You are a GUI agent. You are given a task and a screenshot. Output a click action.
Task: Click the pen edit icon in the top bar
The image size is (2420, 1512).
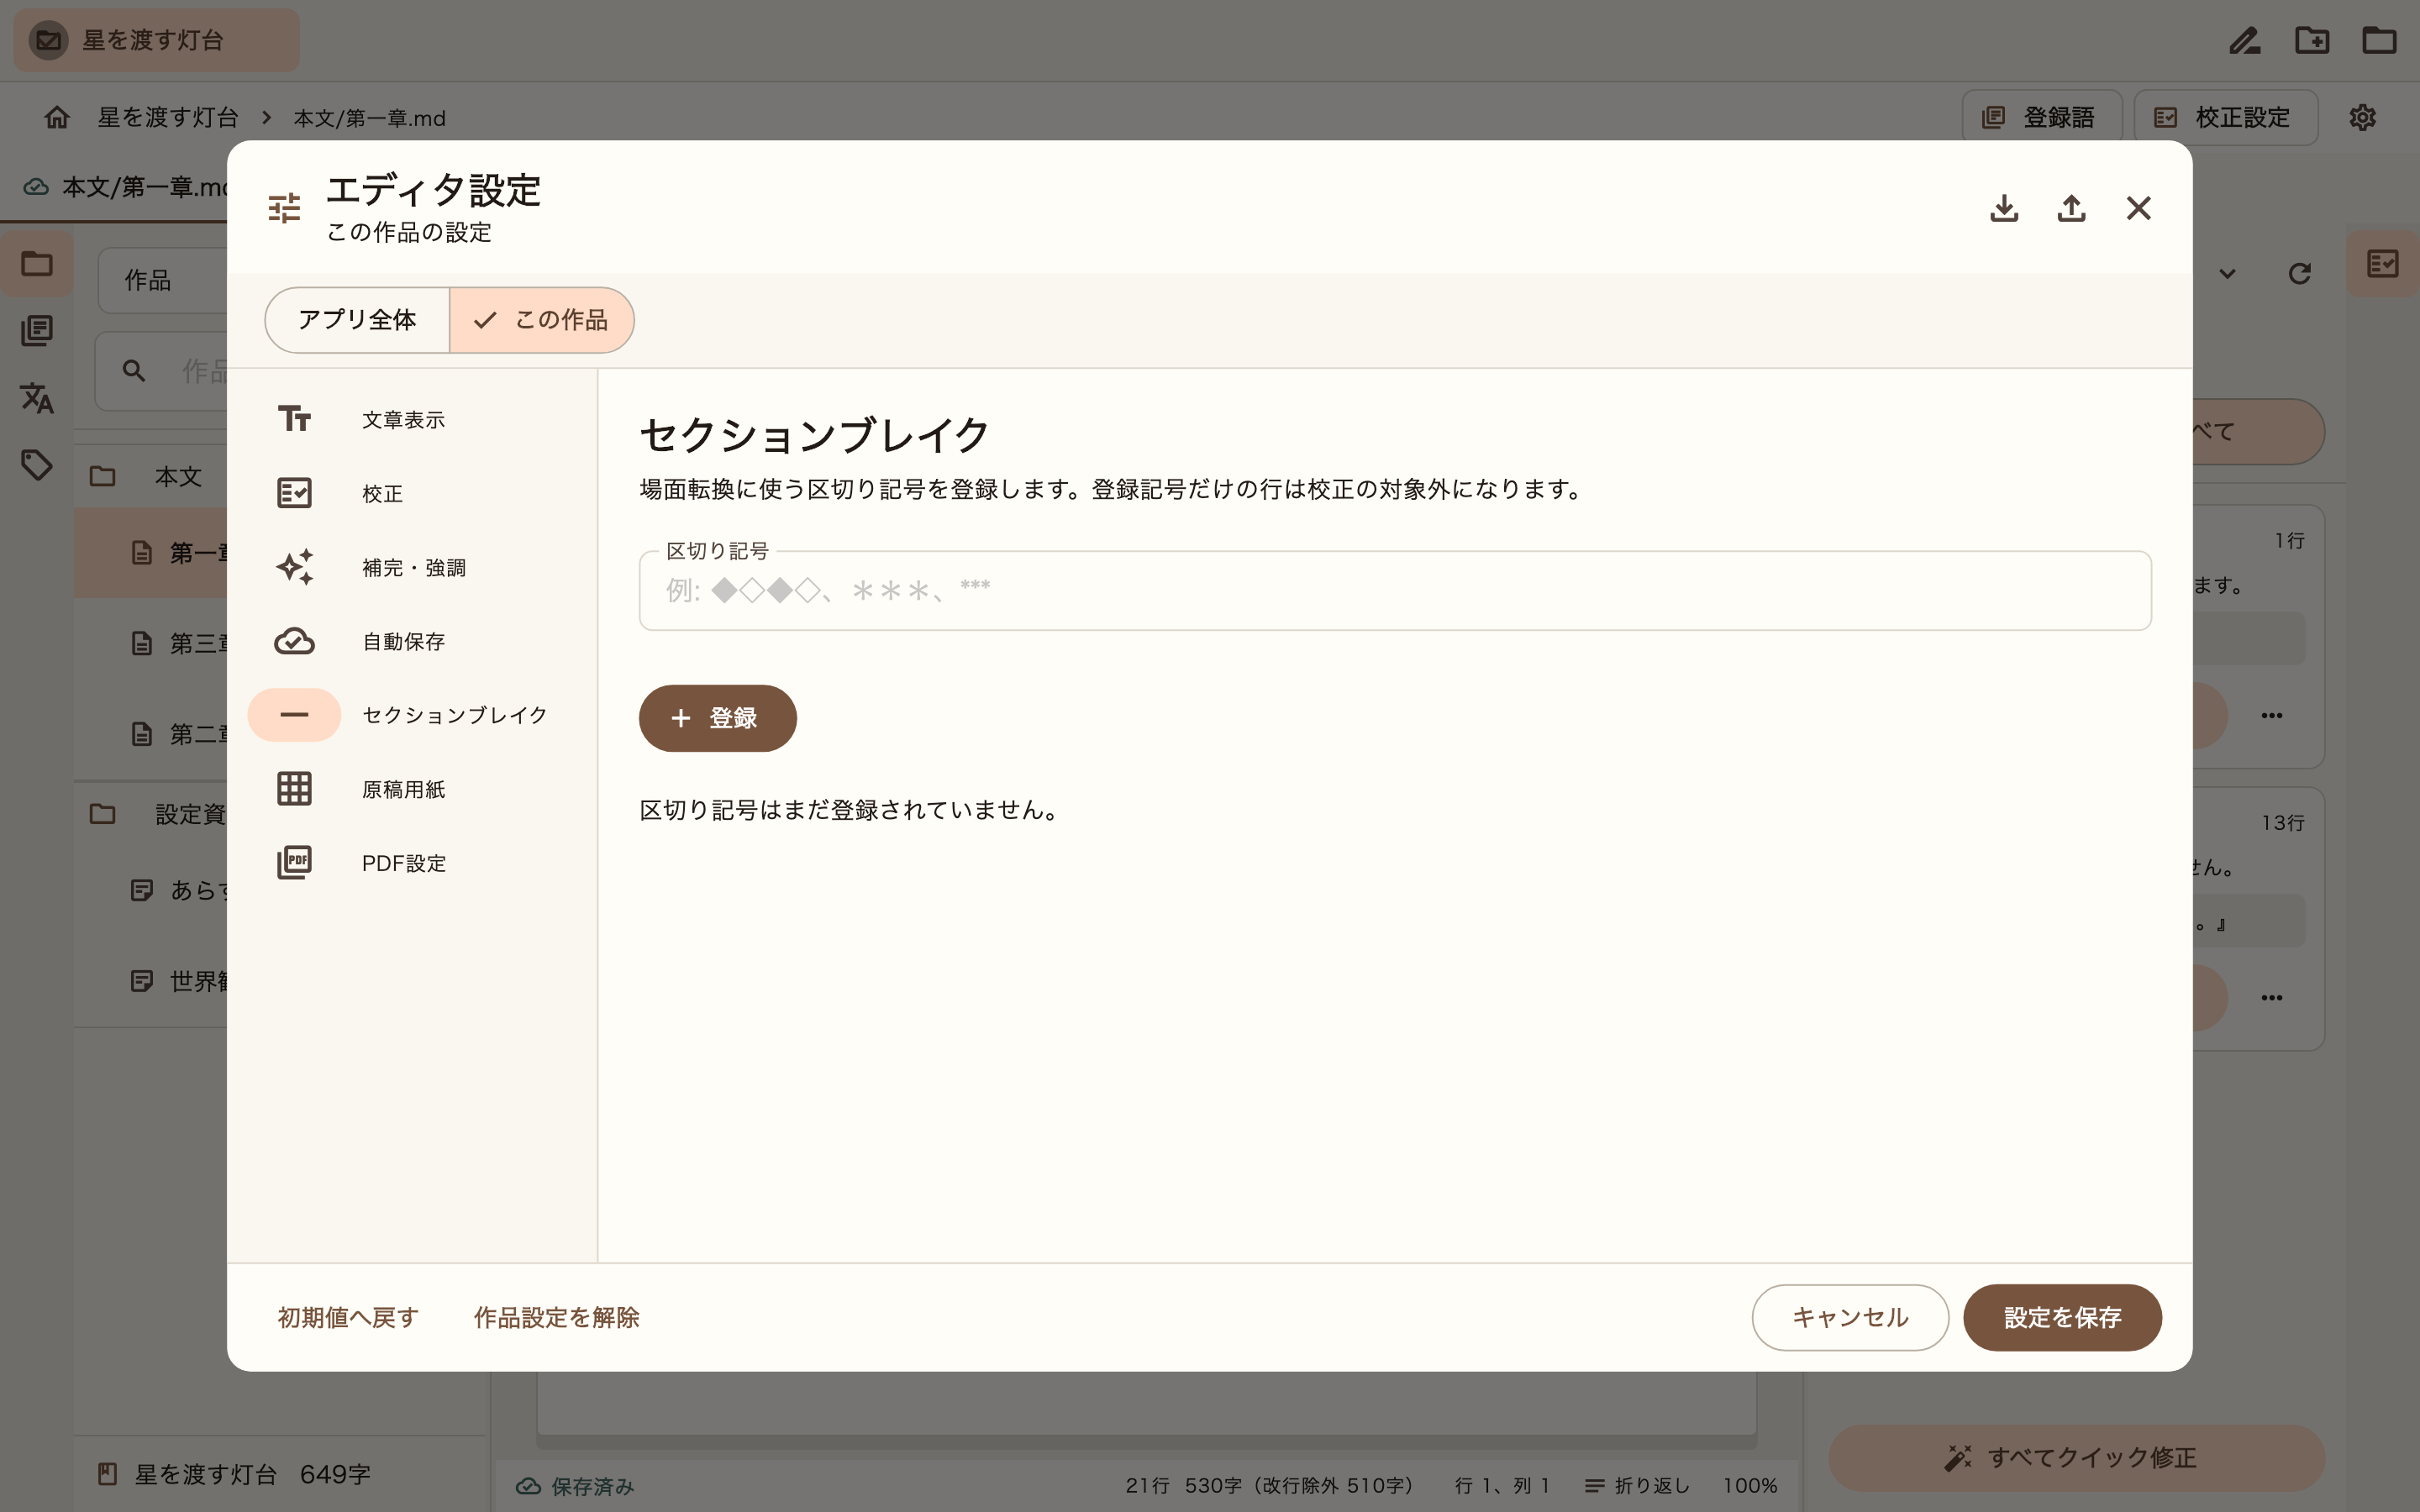click(x=2245, y=40)
